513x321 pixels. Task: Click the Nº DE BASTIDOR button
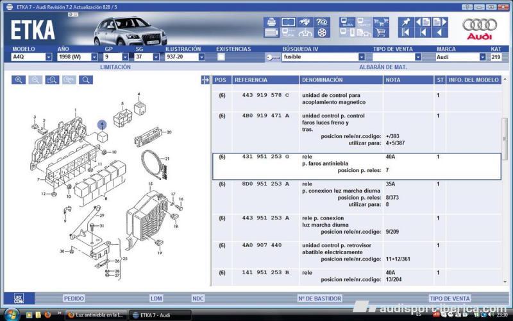(x=319, y=299)
